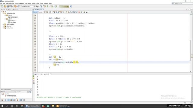Click Find Next Occurrence icon
Image resolution: width=193 pixels, height=108 pixels.
(x=59, y=12)
